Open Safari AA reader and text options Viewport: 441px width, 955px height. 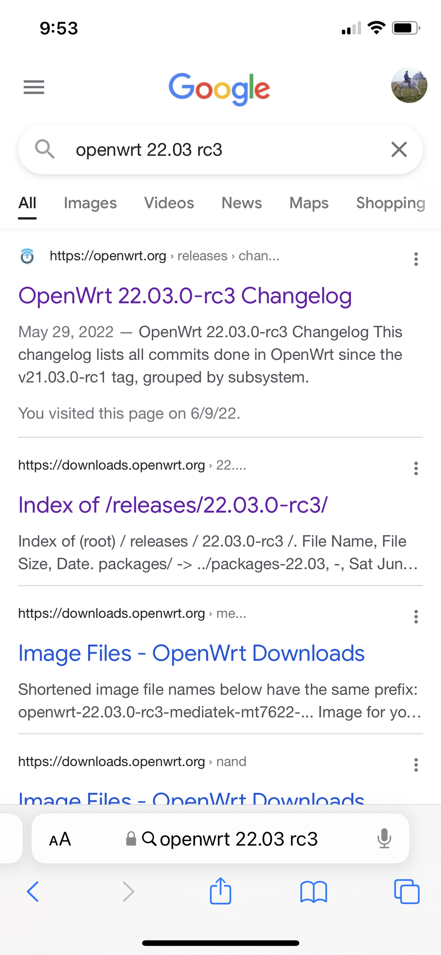[60, 839]
